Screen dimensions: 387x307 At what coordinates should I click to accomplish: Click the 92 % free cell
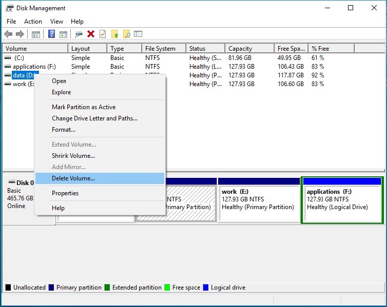coord(318,75)
